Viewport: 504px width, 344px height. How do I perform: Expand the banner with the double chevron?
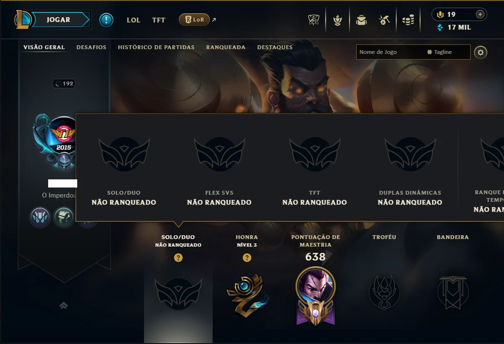tap(63, 305)
